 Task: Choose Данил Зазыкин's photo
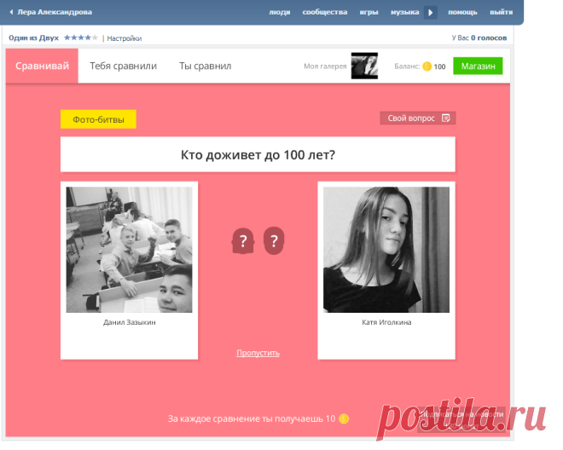(130, 250)
